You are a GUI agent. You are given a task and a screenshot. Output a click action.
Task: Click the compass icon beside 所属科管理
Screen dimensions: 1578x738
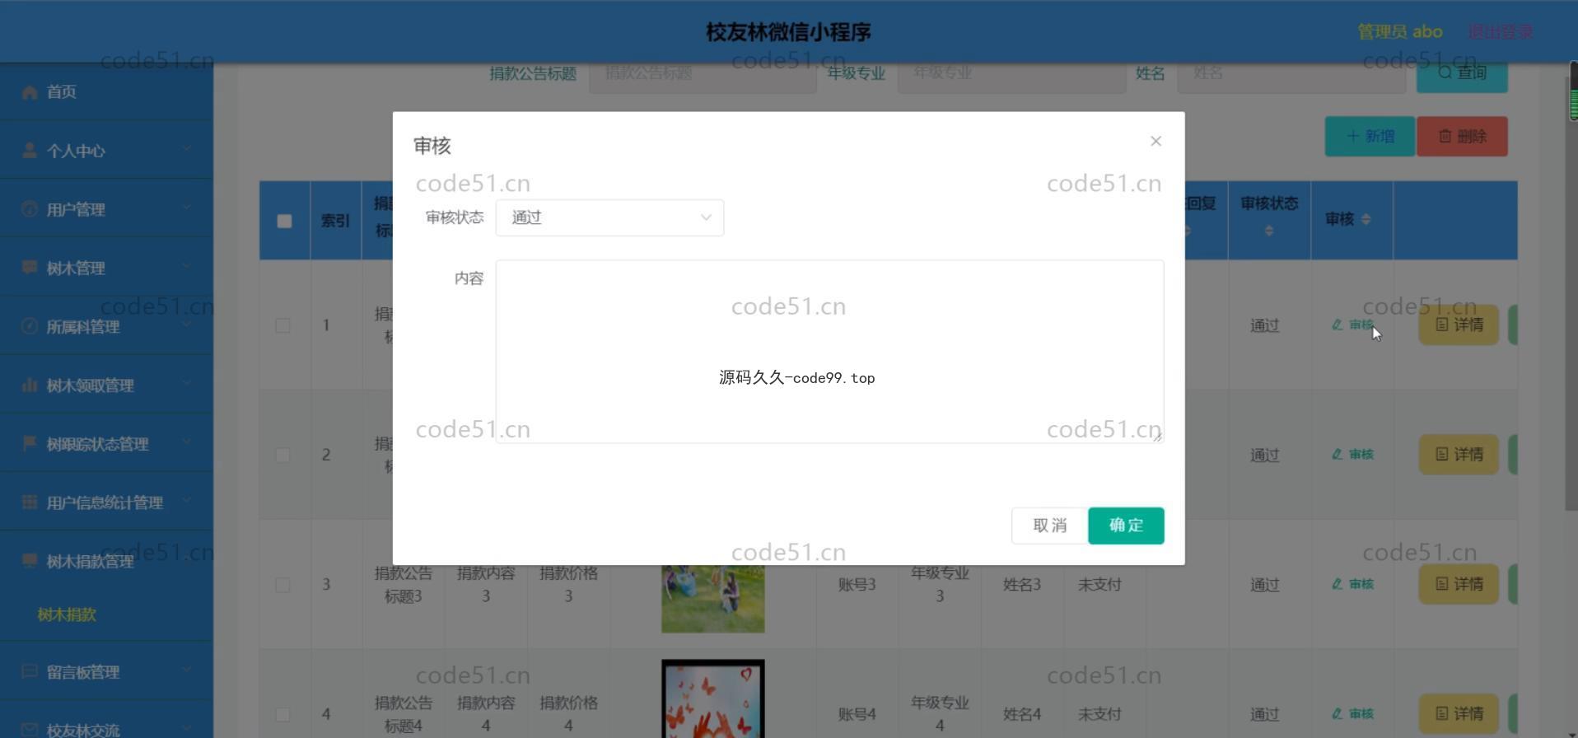pos(30,325)
